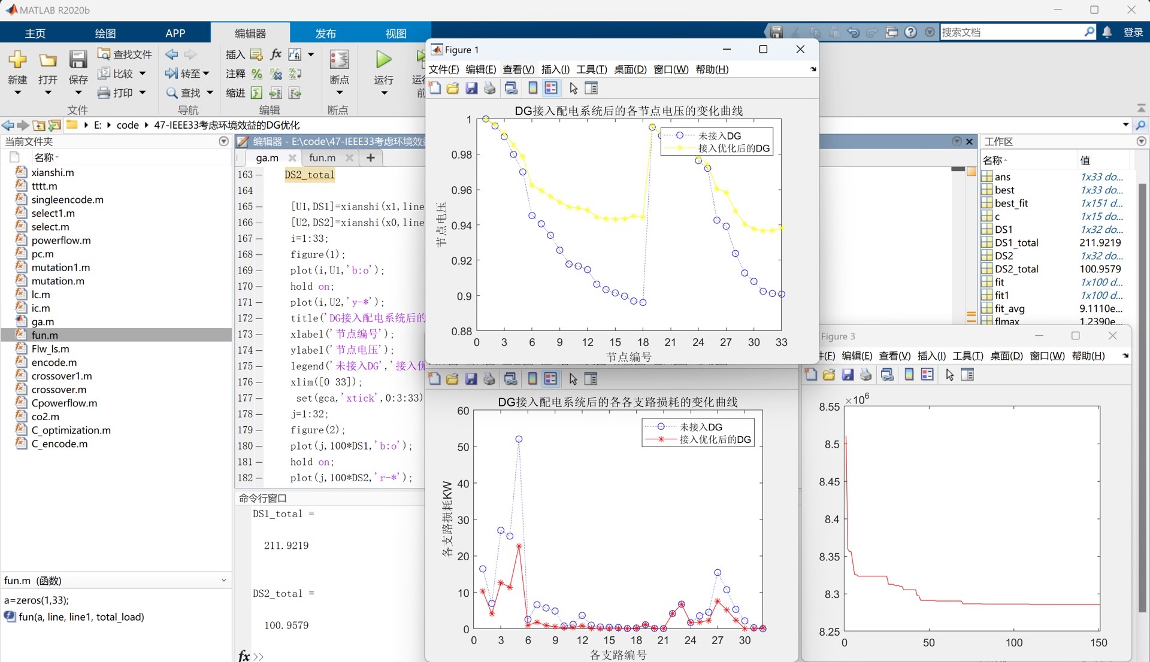Open the Print (打印) dropdown arrow
This screenshot has width=1150, height=662.
click(x=143, y=93)
